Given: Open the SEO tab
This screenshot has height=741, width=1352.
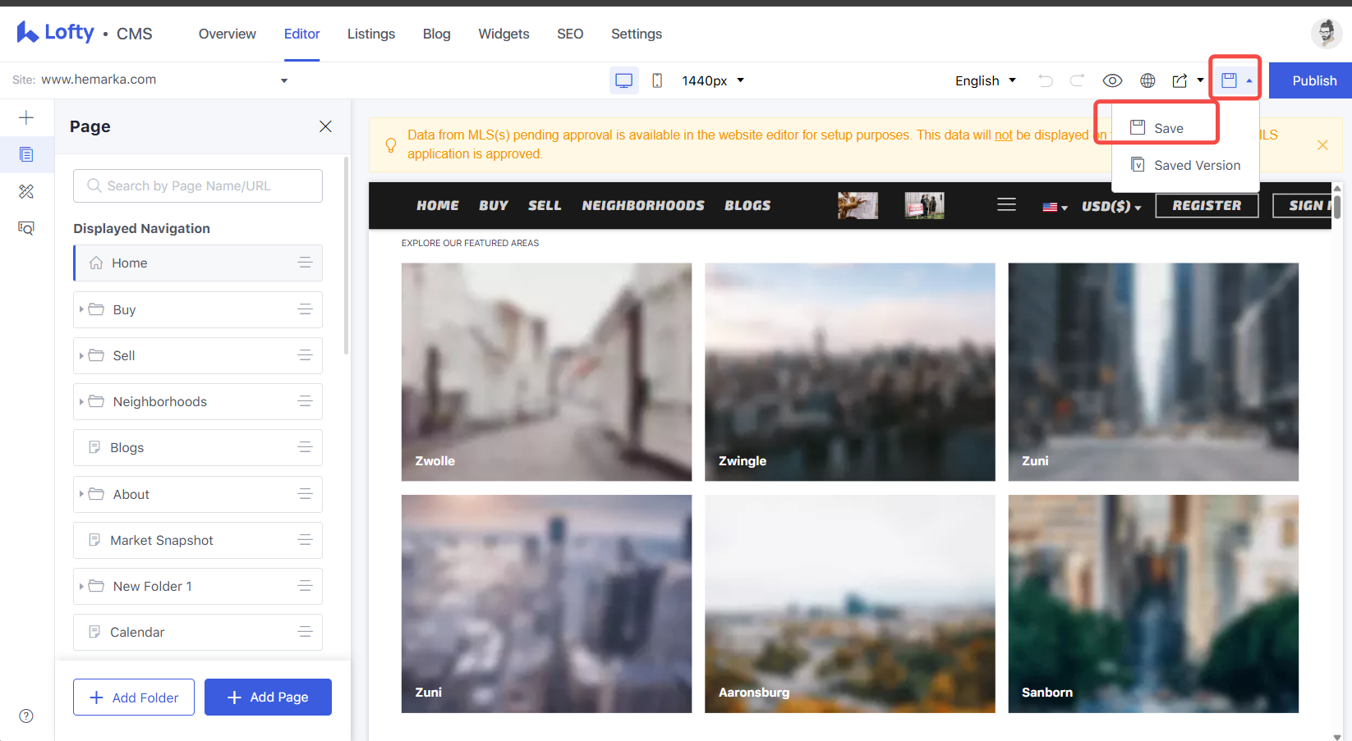Looking at the screenshot, I should coord(570,34).
